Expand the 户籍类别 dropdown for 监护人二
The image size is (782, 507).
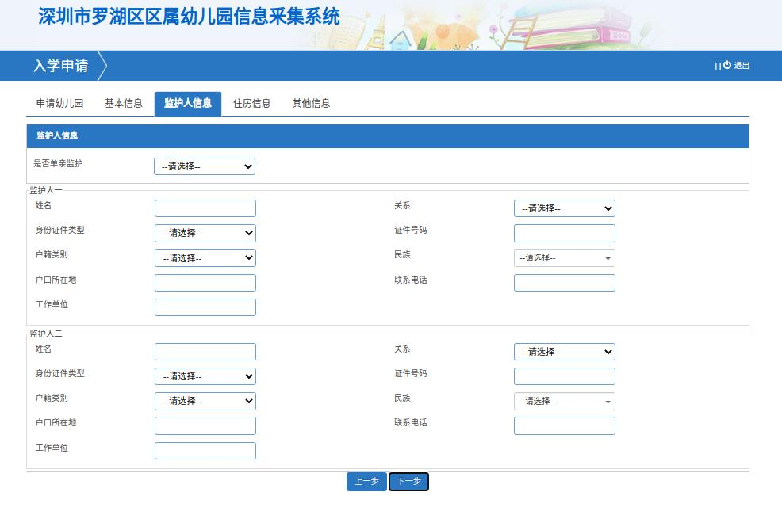pyautogui.click(x=204, y=401)
